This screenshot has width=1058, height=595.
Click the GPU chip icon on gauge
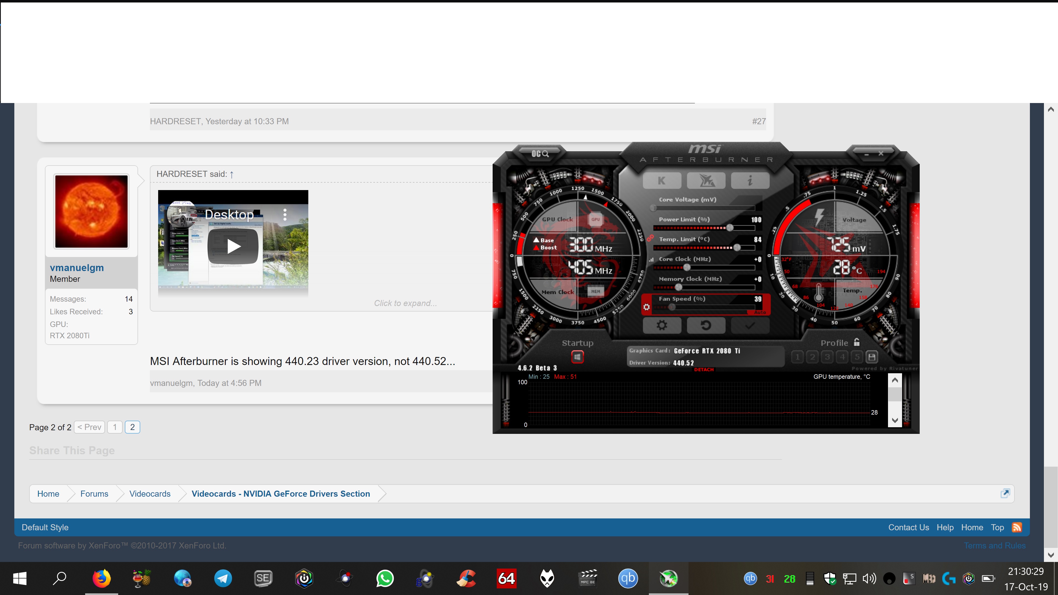[x=595, y=219]
